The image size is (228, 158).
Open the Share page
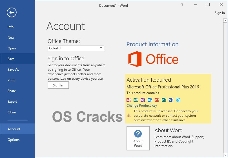coord(17,91)
